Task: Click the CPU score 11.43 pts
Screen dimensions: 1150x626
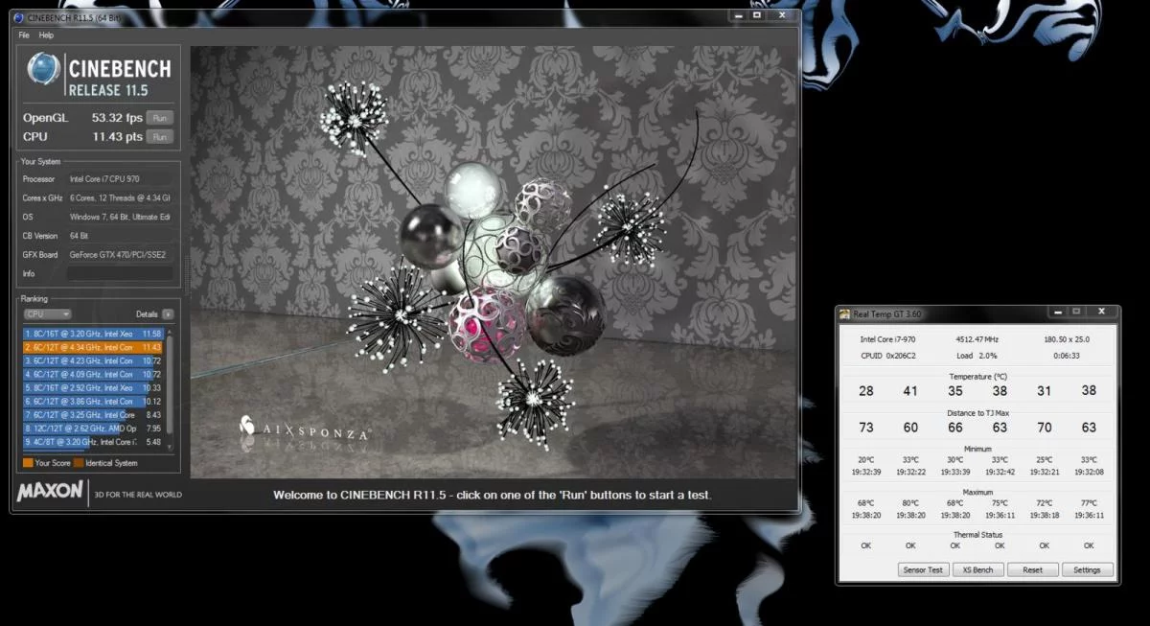Action: click(118, 137)
